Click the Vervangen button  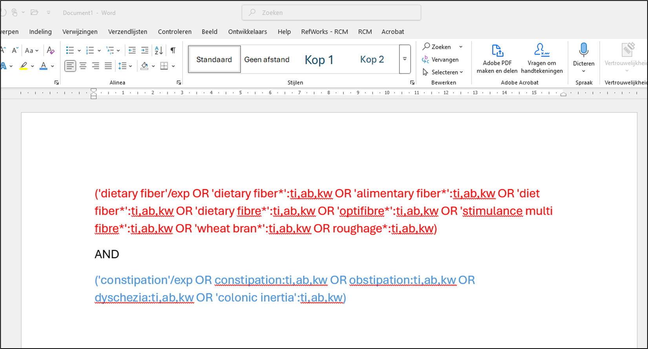click(440, 60)
